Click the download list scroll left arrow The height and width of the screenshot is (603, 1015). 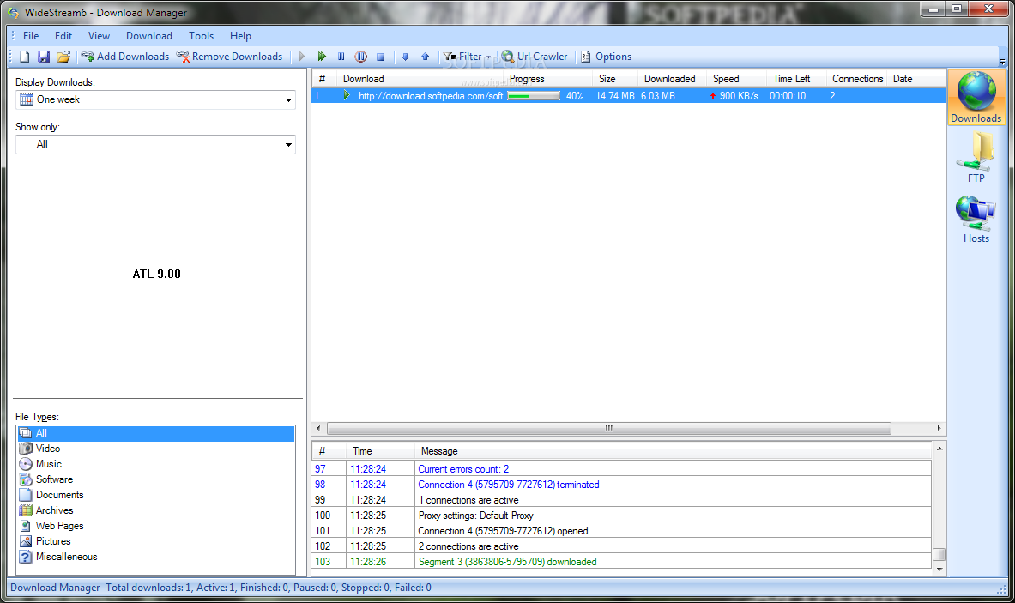(317, 428)
